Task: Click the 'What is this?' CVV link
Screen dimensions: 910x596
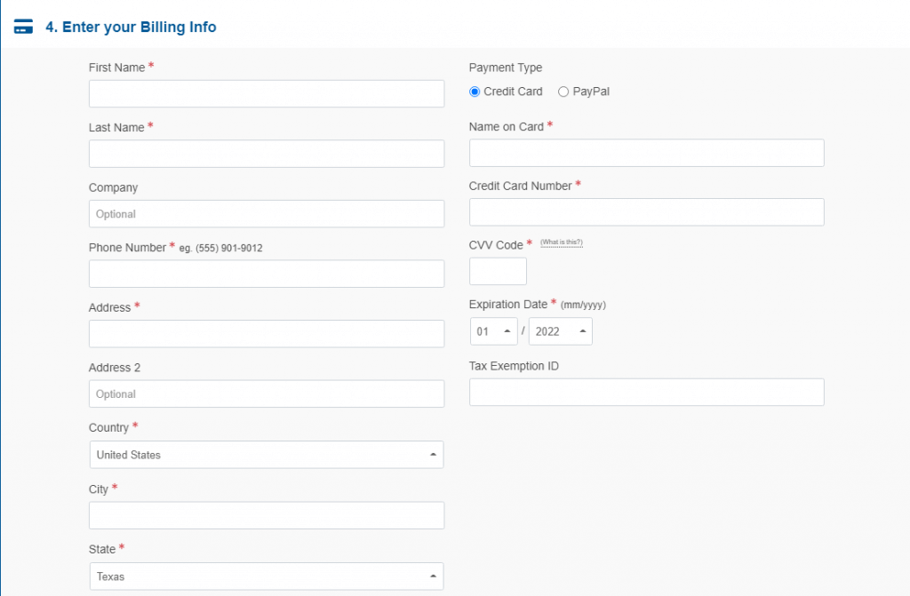Action: 562,242
